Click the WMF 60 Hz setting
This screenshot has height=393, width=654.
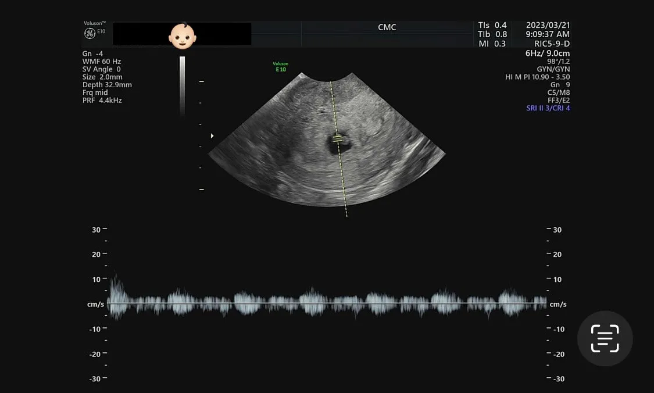coord(102,61)
